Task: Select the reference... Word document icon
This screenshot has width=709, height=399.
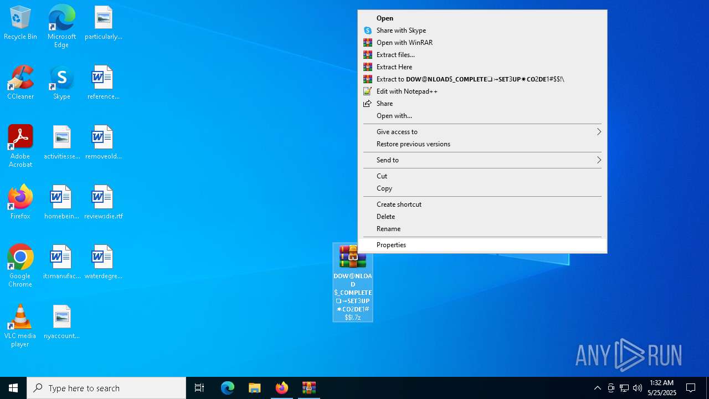Action: click(x=104, y=83)
